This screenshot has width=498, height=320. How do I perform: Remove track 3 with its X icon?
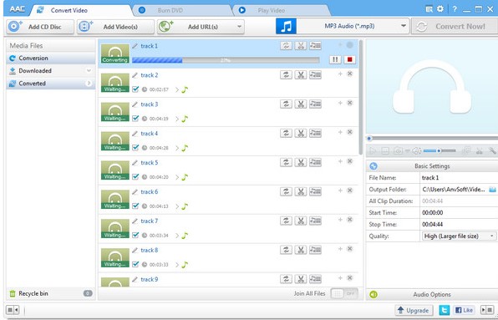click(349, 103)
